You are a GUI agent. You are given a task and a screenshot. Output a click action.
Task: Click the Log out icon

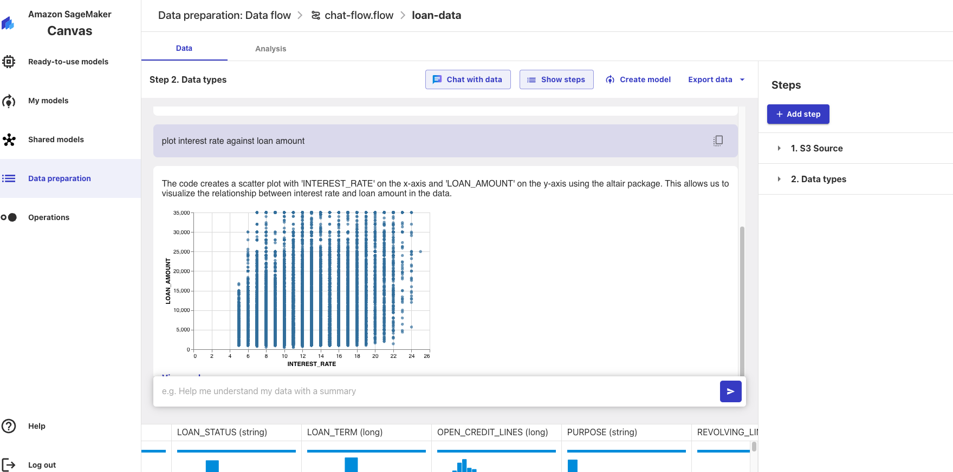[9, 465]
